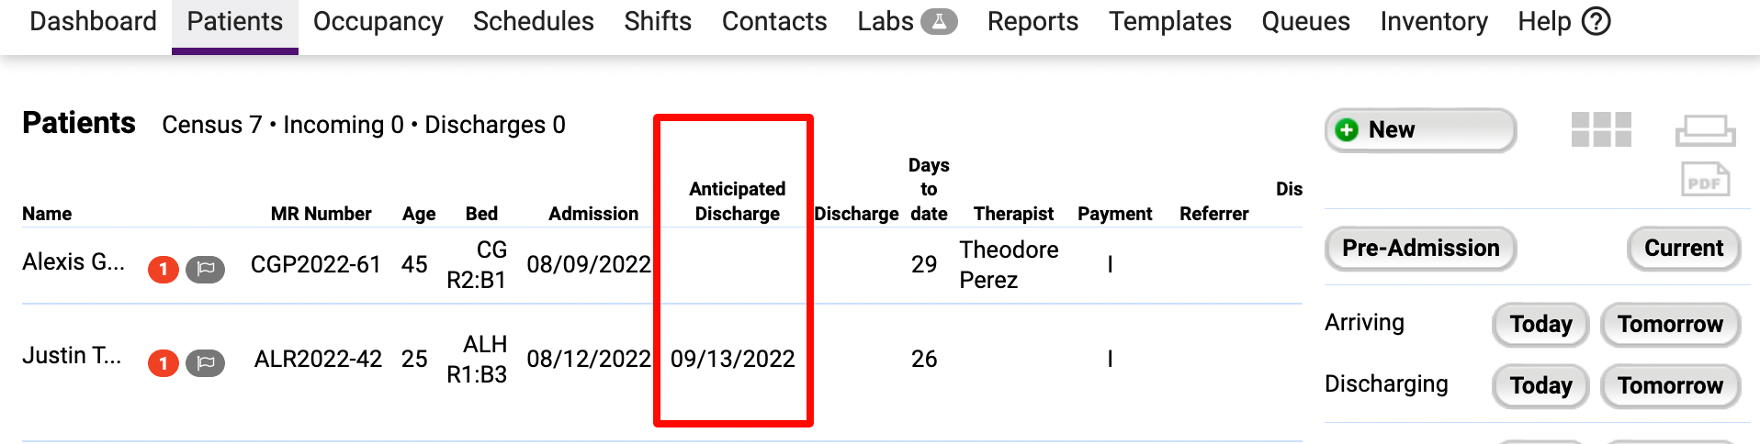Open the Dashboard tab
Screen dimensions: 1760x444
click(x=93, y=21)
